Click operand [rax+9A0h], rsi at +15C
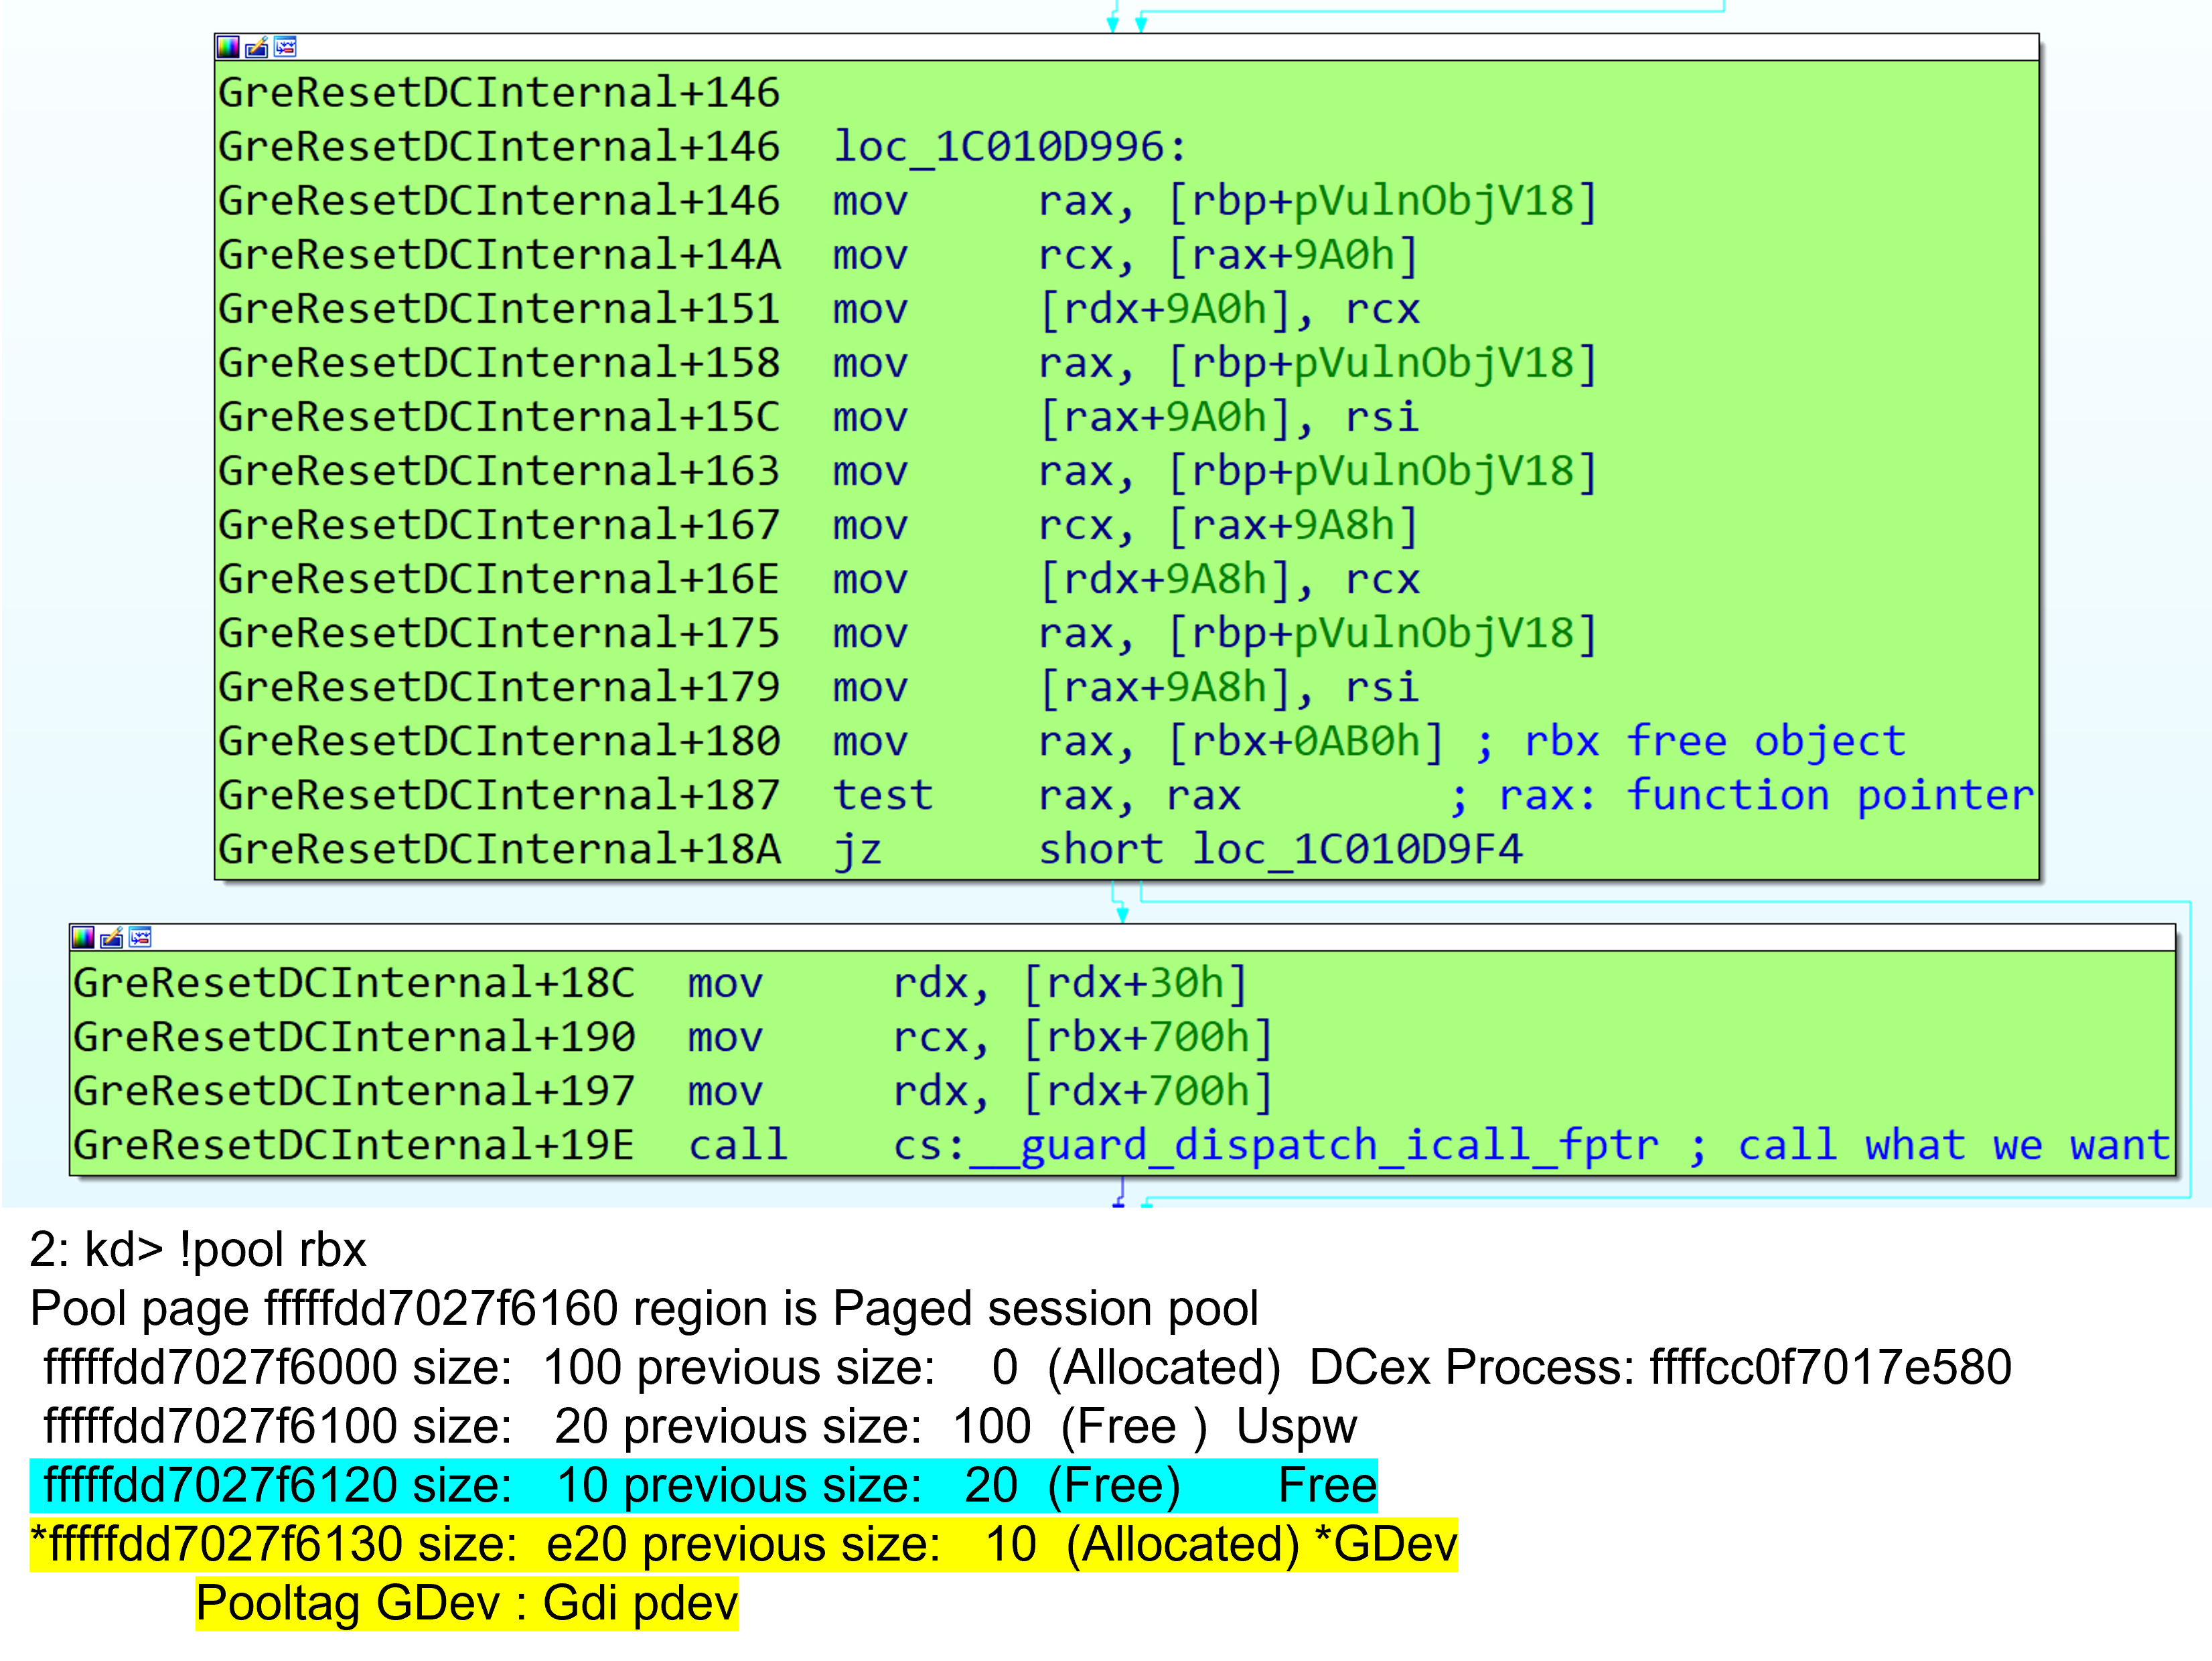 [x=1229, y=417]
